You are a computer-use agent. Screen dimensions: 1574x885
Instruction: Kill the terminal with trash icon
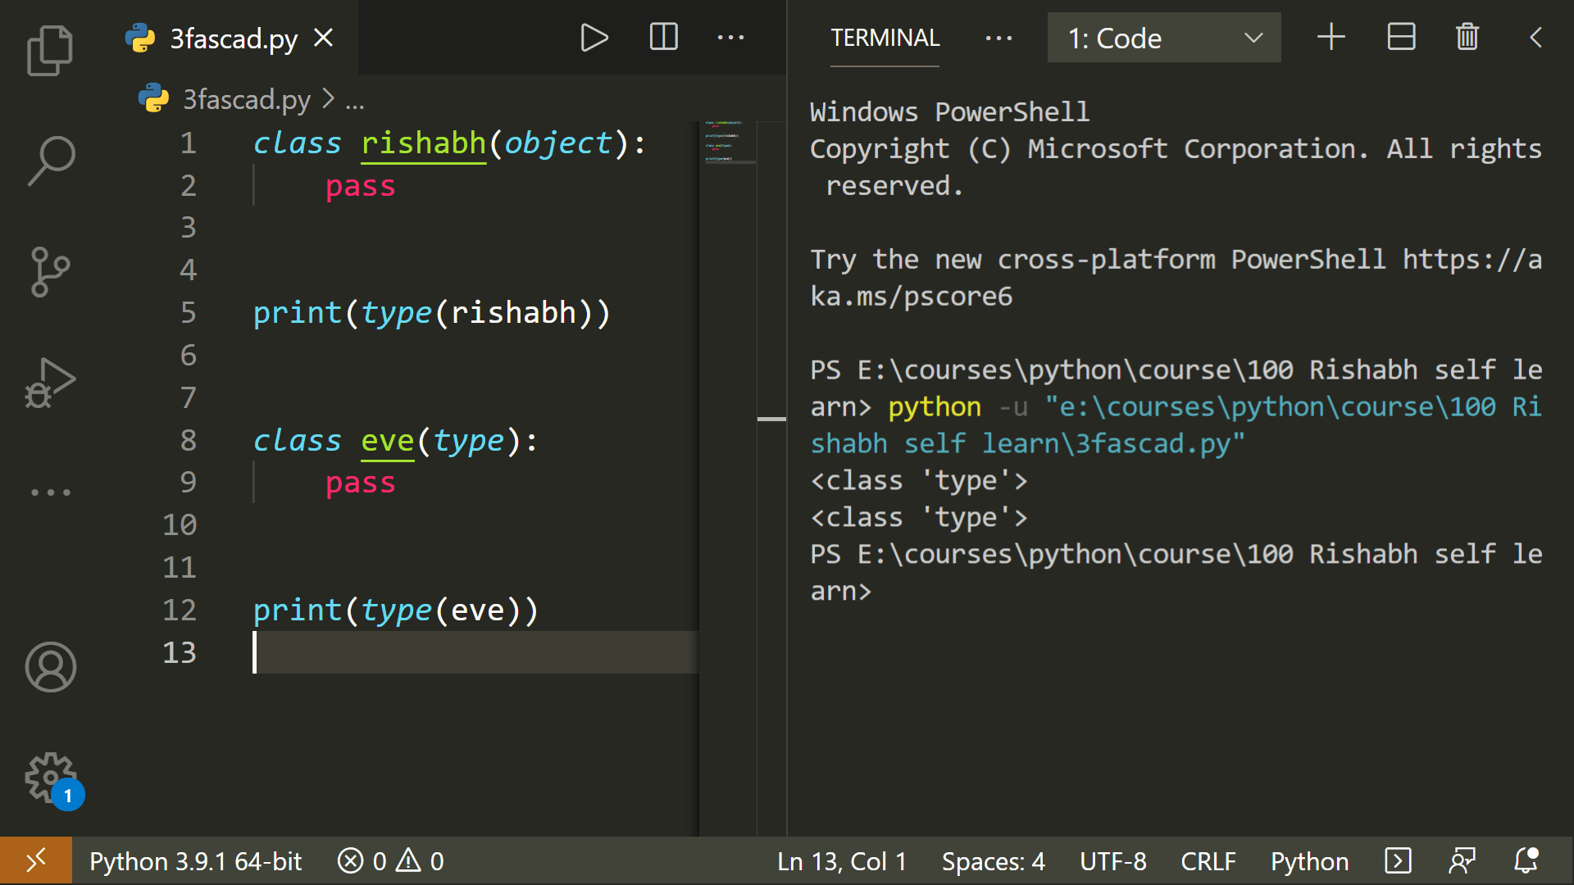(x=1467, y=38)
